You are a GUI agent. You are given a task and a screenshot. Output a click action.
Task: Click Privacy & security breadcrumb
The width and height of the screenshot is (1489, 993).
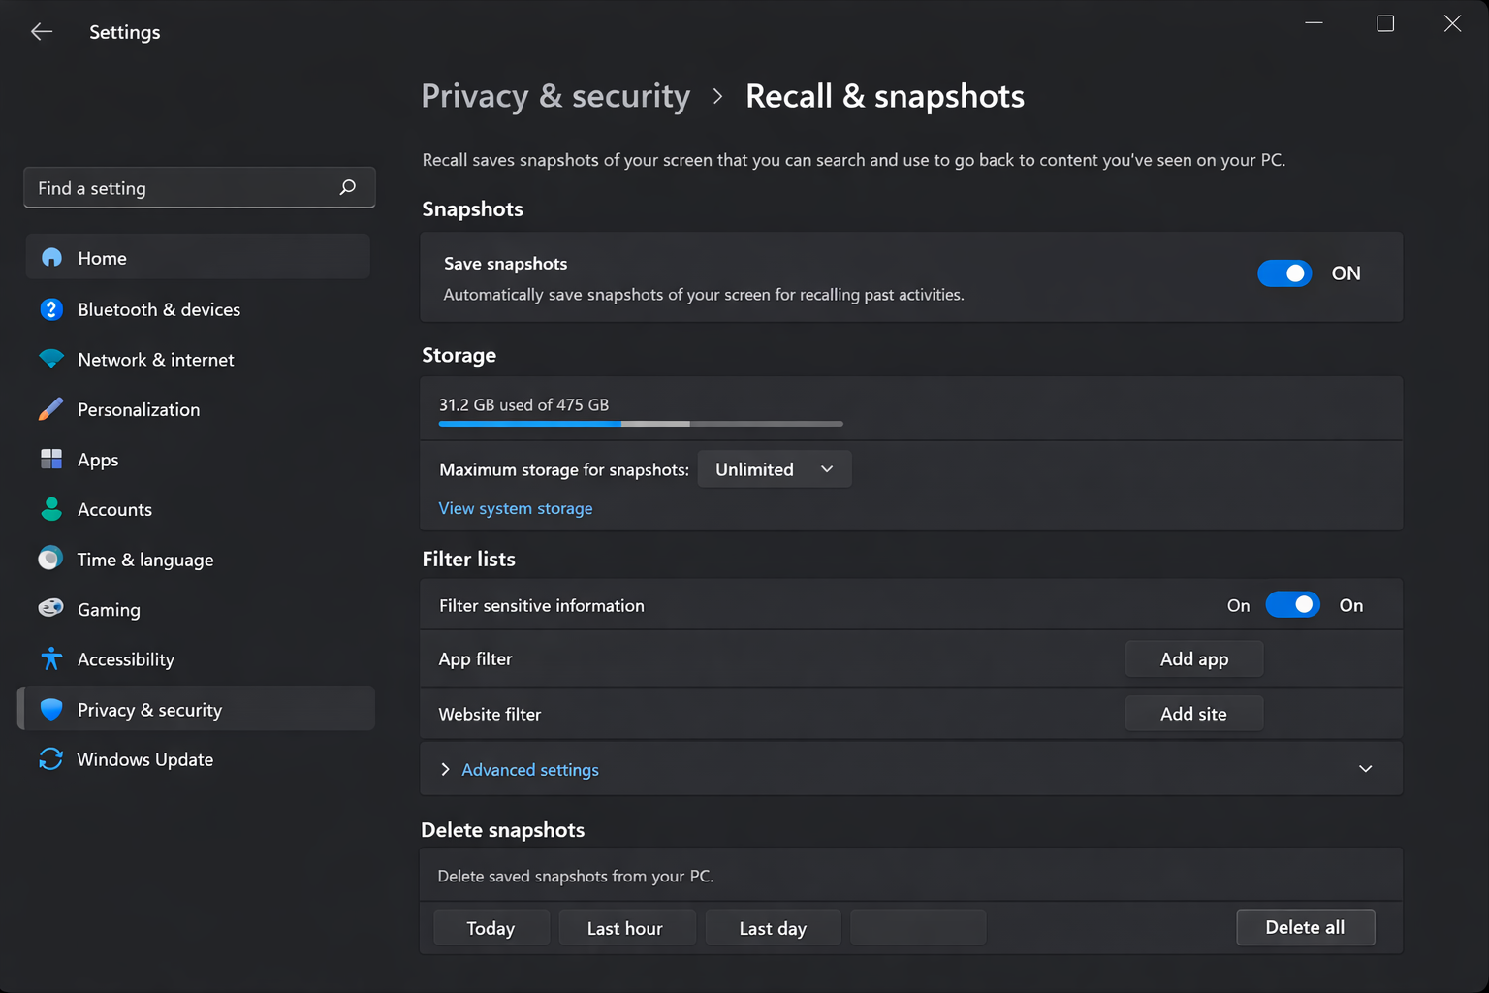(x=555, y=96)
